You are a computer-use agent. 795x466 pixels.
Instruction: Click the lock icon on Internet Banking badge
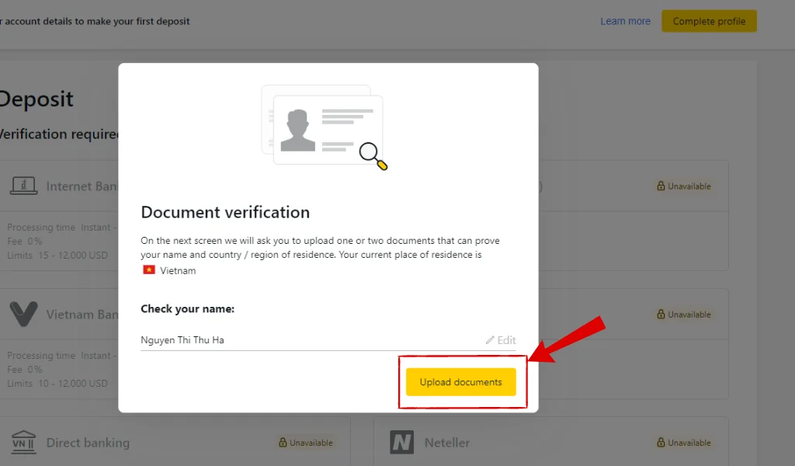coord(663,186)
